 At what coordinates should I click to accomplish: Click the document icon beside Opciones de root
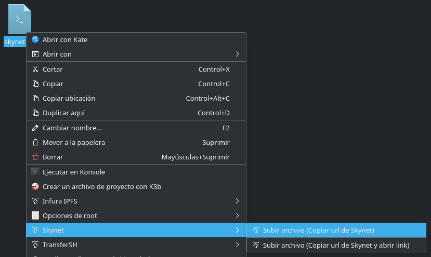pos(35,215)
